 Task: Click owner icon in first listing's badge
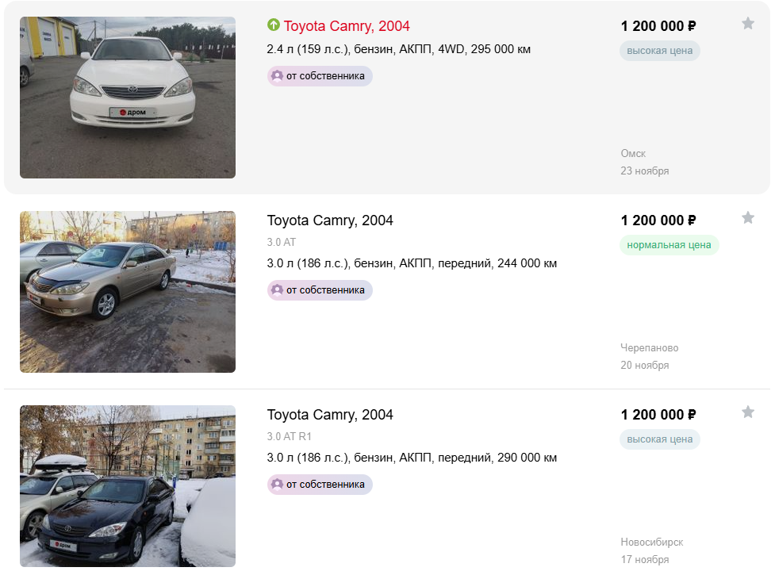278,75
